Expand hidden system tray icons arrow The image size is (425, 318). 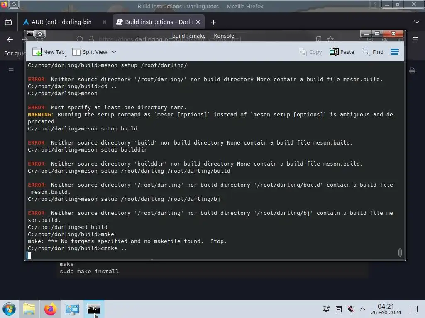(x=363, y=309)
